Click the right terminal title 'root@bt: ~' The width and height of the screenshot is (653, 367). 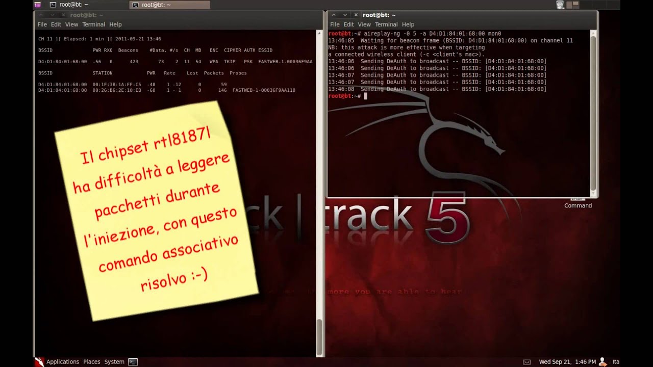tap(379, 15)
